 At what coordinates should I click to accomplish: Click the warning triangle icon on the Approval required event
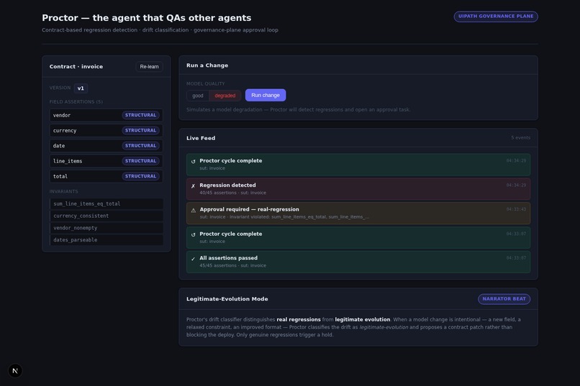click(193, 210)
